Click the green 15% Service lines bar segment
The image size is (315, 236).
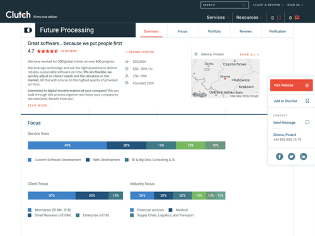(x=190, y=145)
